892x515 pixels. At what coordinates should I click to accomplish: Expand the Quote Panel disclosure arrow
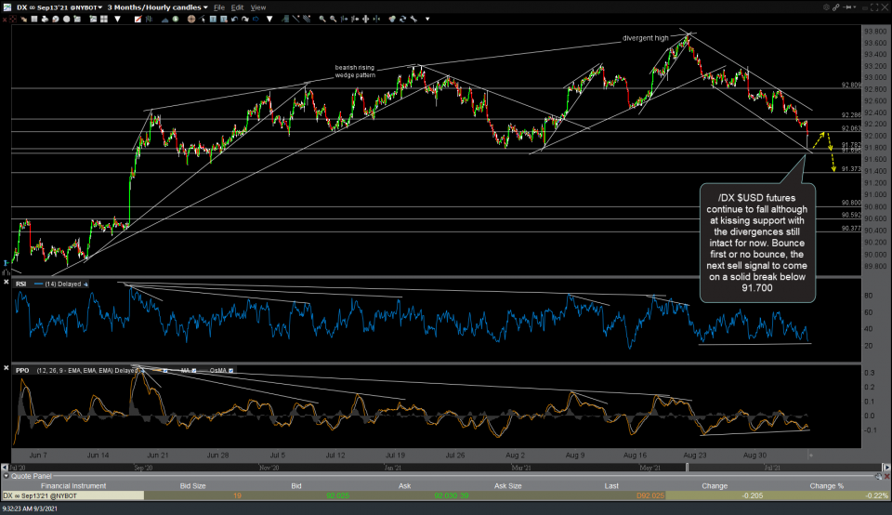(5, 476)
